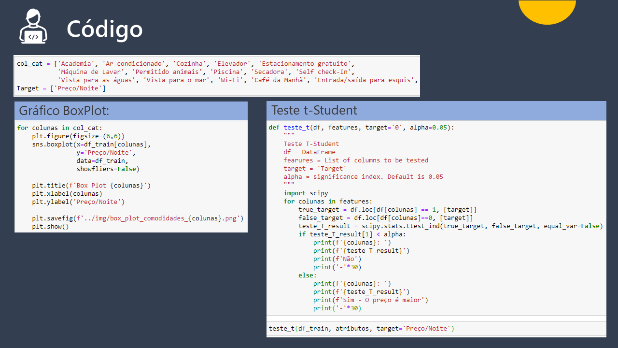
Task: Click the 'import scipy' line
Action: tap(306, 193)
